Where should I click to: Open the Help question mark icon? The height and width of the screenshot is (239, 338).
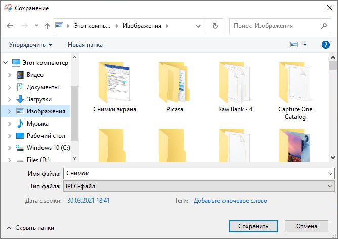tap(326, 45)
